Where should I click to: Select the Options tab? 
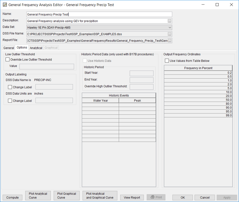(22, 48)
